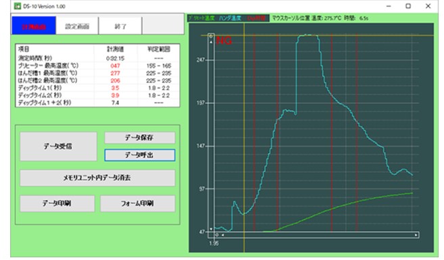
Task: Toggle the green プリヒート温度 legend label
Action: point(201,18)
